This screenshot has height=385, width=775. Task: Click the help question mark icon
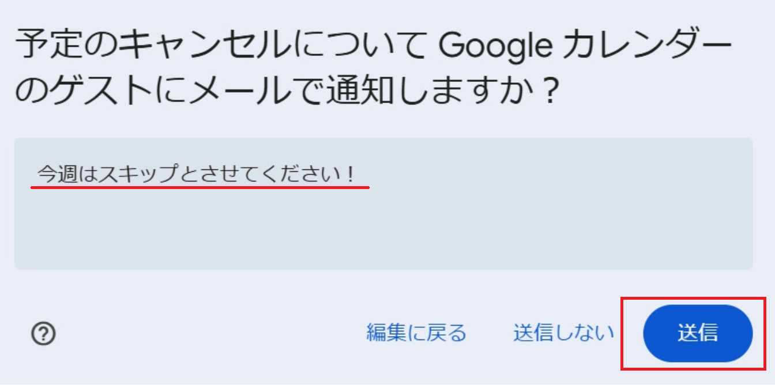tap(44, 334)
